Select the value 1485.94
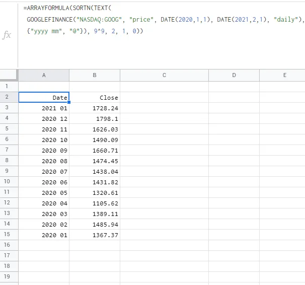Image resolution: width=305 pixels, height=285 pixels. click(x=95, y=224)
